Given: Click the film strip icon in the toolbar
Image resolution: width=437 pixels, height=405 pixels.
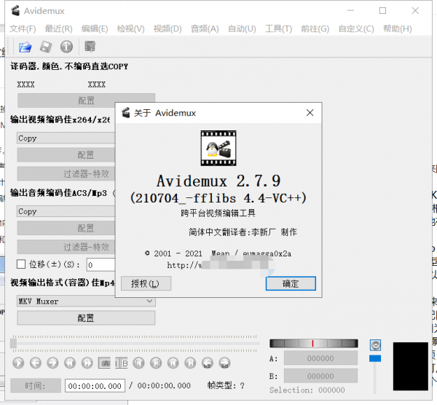Looking at the screenshot, I should pos(90,47).
